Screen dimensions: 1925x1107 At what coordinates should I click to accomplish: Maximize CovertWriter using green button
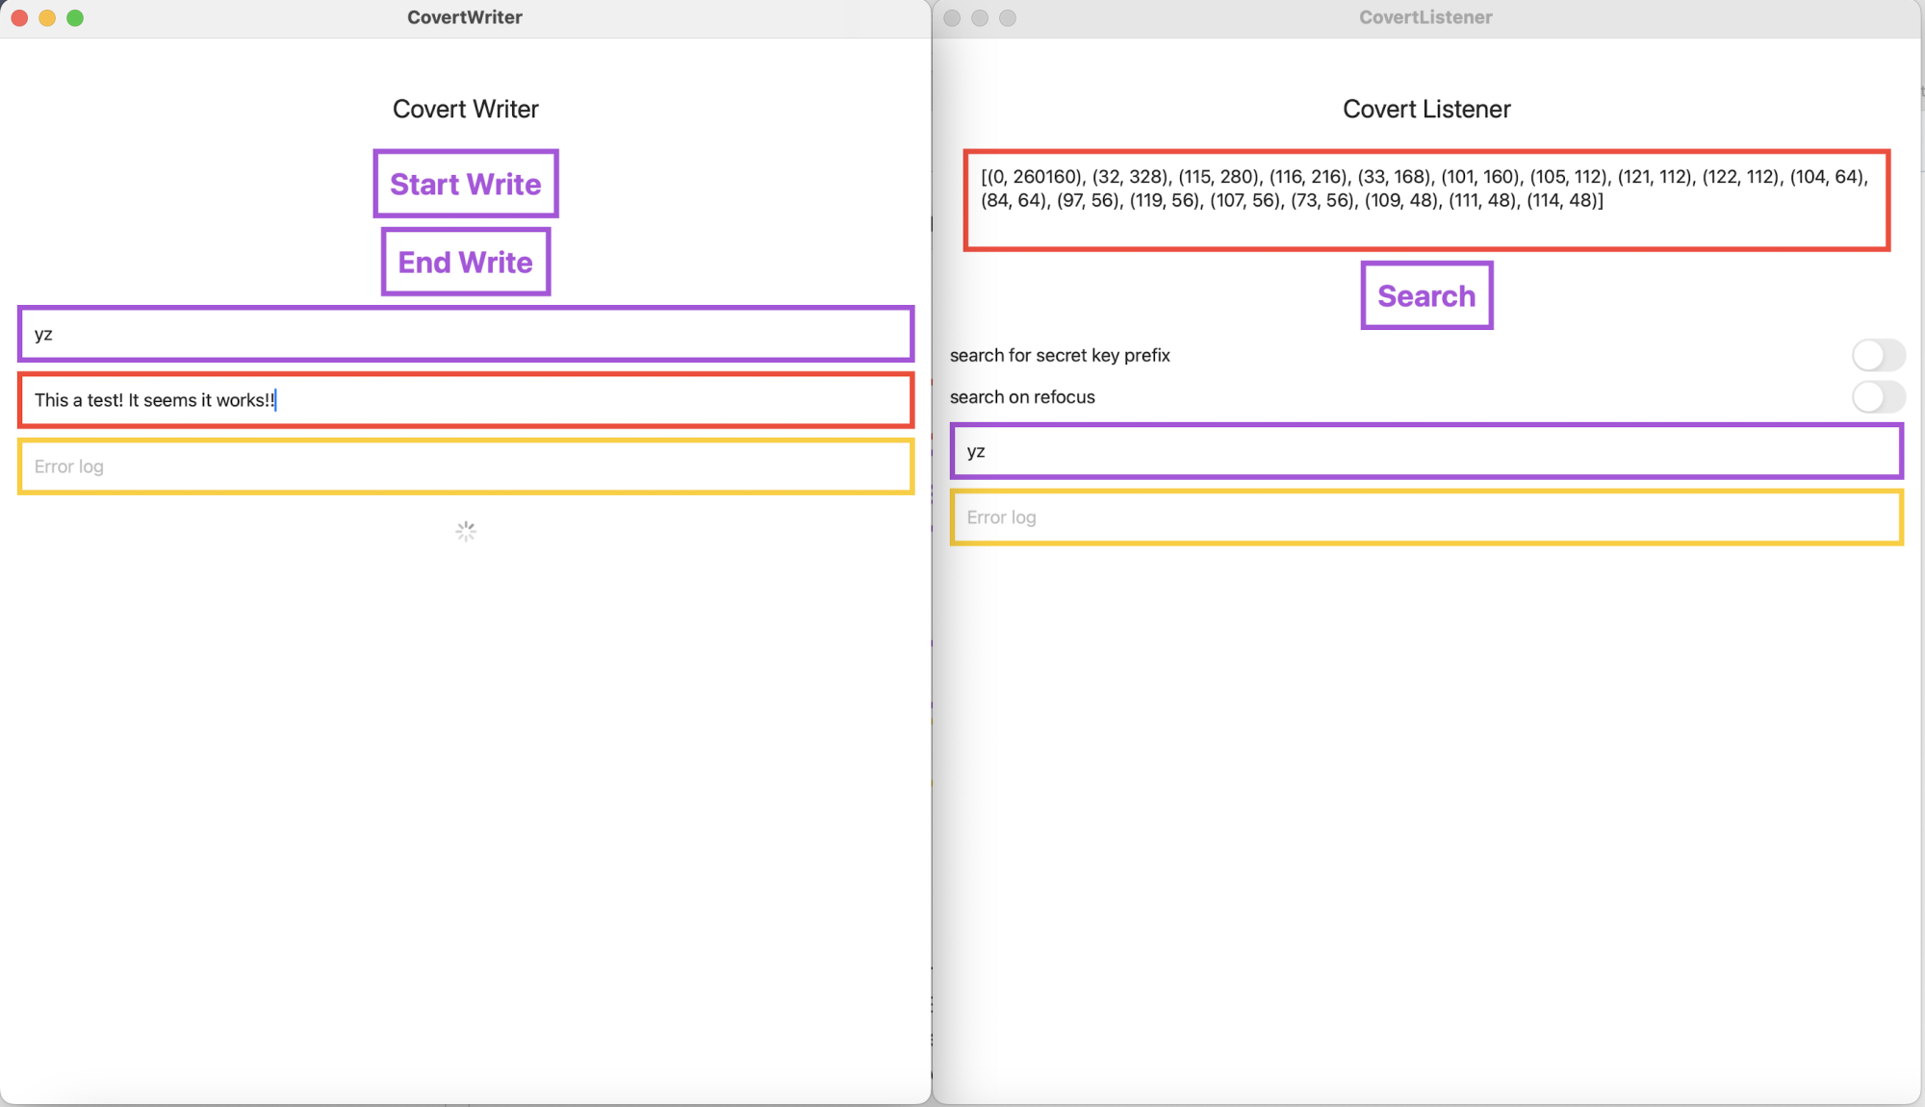click(75, 18)
